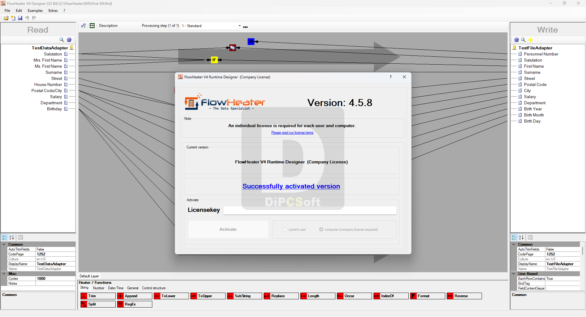Click the ellipsis button after processing step
Screen dimensions: 586x317
[x=245, y=27]
